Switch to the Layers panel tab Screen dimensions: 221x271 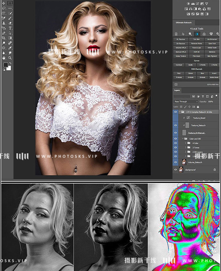(x=177, y=90)
